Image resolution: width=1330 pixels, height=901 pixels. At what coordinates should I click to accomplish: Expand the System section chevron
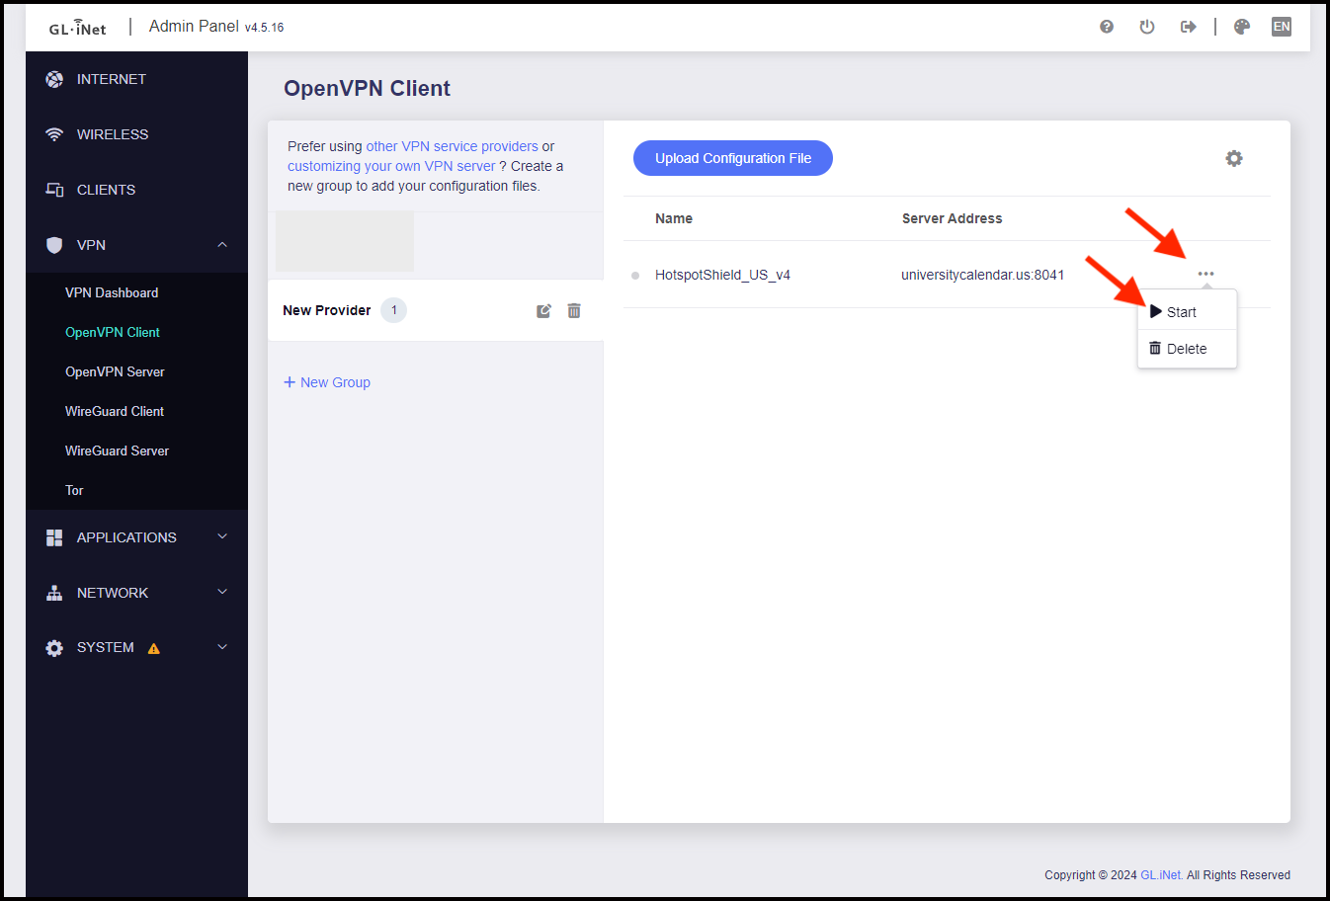pyautogui.click(x=222, y=647)
